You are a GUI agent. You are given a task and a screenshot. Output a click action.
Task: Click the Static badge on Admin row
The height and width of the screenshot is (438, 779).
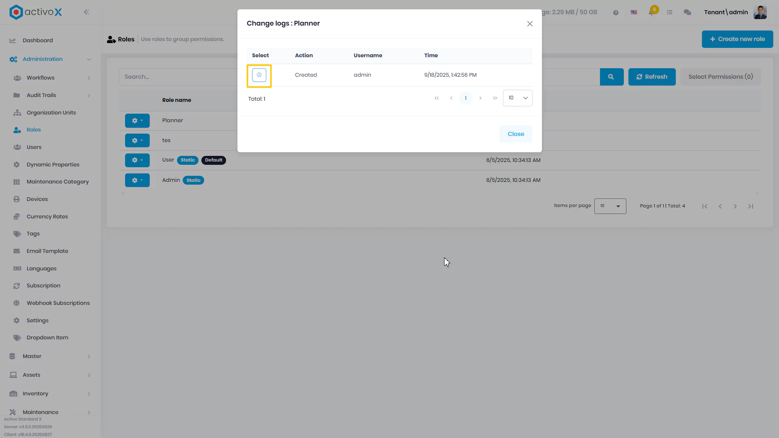pyautogui.click(x=193, y=181)
